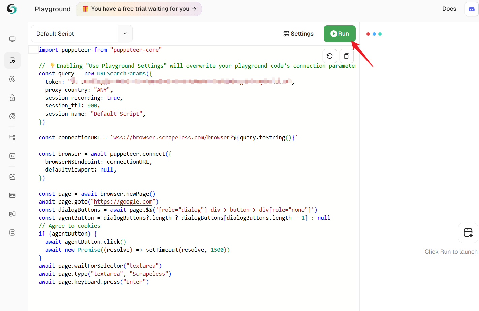
Task: Open the playground Settings
Action: 298,34
